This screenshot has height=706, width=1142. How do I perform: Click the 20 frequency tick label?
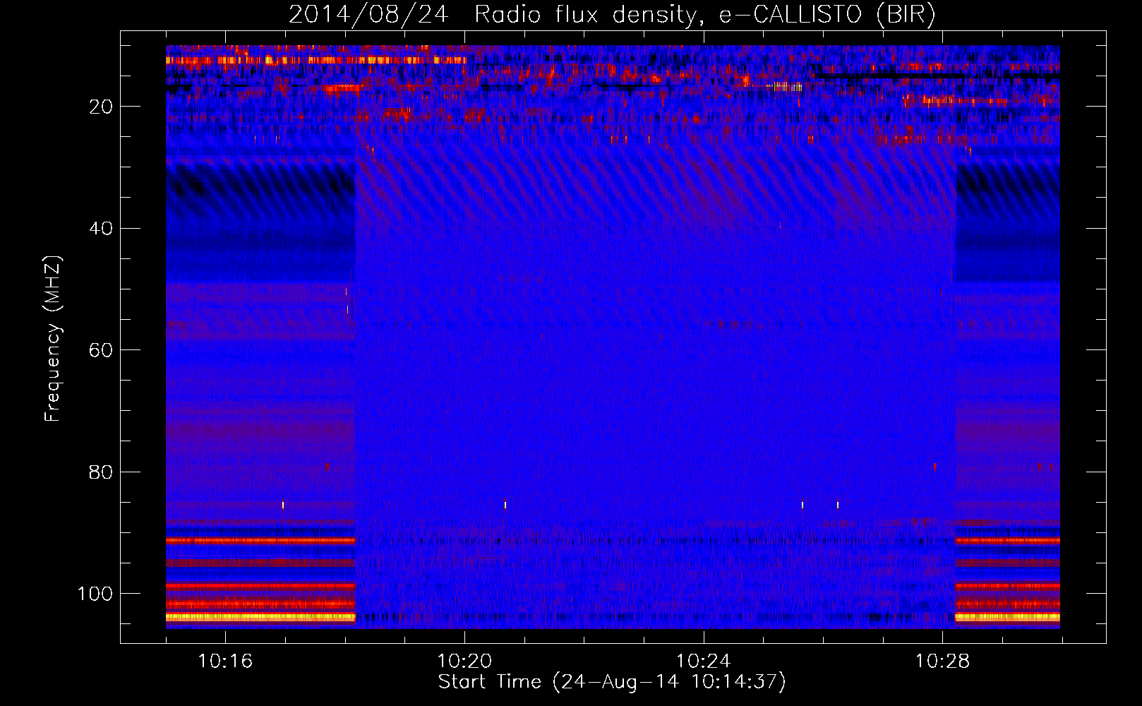coord(101,107)
